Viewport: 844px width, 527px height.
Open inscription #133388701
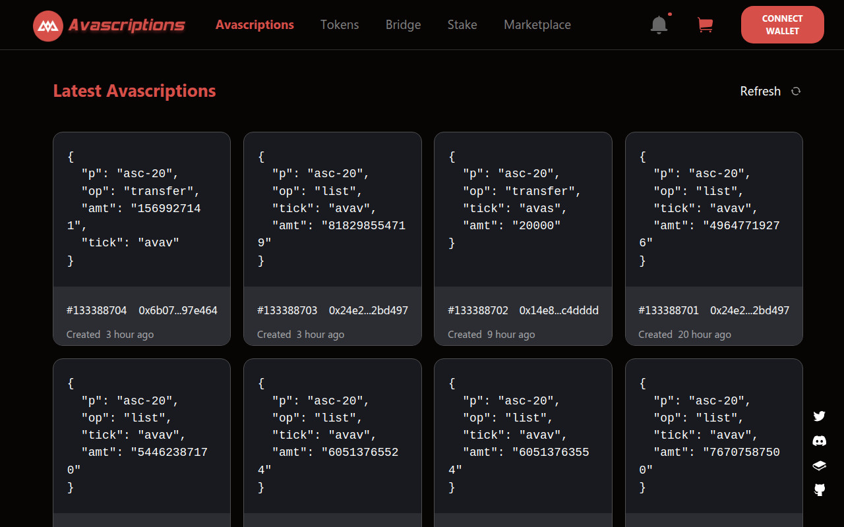pos(669,310)
